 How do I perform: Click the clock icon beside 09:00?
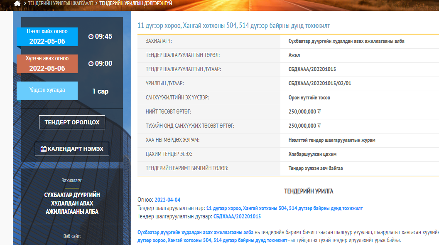pyautogui.click(x=91, y=64)
